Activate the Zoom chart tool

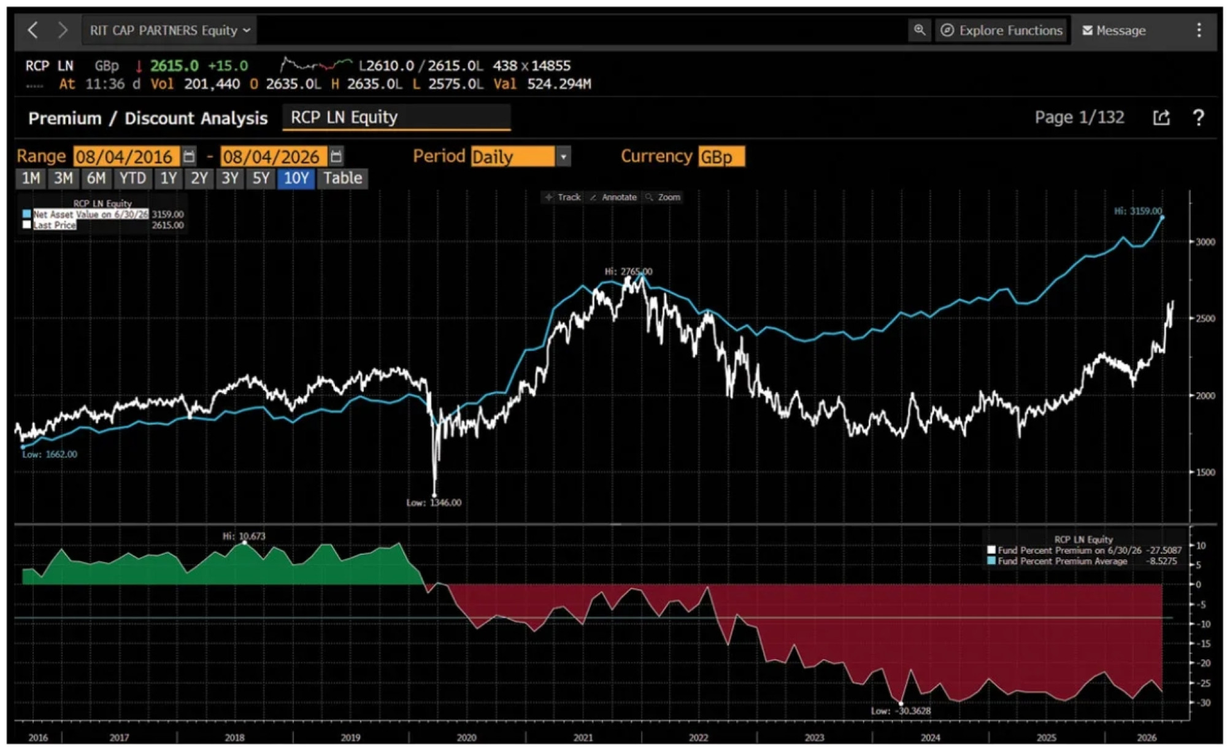[x=663, y=197]
